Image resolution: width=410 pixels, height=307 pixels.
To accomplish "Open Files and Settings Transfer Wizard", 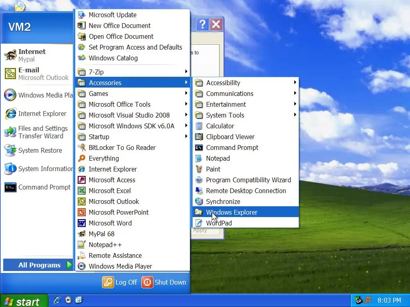I will (x=37, y=132).
